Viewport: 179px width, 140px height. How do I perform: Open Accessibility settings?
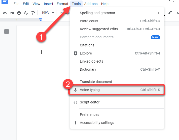click(97, 123)
